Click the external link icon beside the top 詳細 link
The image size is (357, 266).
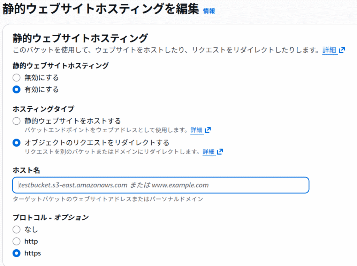[x=342, y=50]
